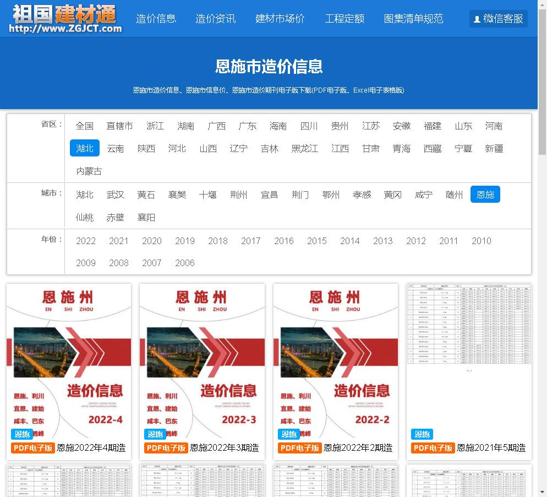
Task: Click PDF电子版 badge under 恩施2022年3期
Action: point(166,448)
